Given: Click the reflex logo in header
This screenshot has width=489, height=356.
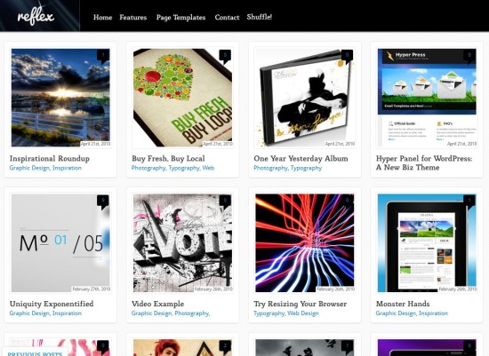Looking at the screenshot, I should tap(36, 17).
